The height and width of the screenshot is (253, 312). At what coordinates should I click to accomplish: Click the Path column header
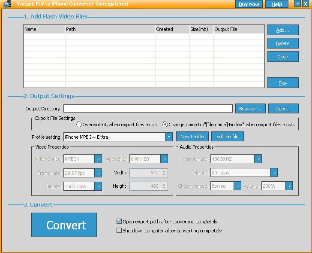110,29
